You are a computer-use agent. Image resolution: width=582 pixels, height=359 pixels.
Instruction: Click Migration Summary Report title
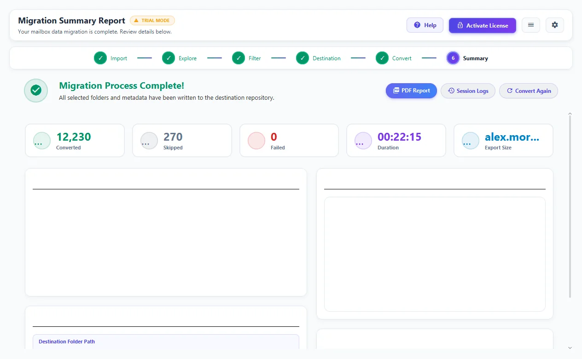71,21
